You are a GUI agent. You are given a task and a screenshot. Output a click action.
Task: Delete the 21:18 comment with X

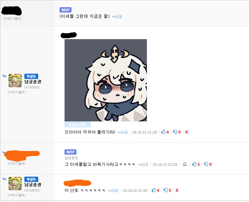pyautogui.click(x=186, y=132)
